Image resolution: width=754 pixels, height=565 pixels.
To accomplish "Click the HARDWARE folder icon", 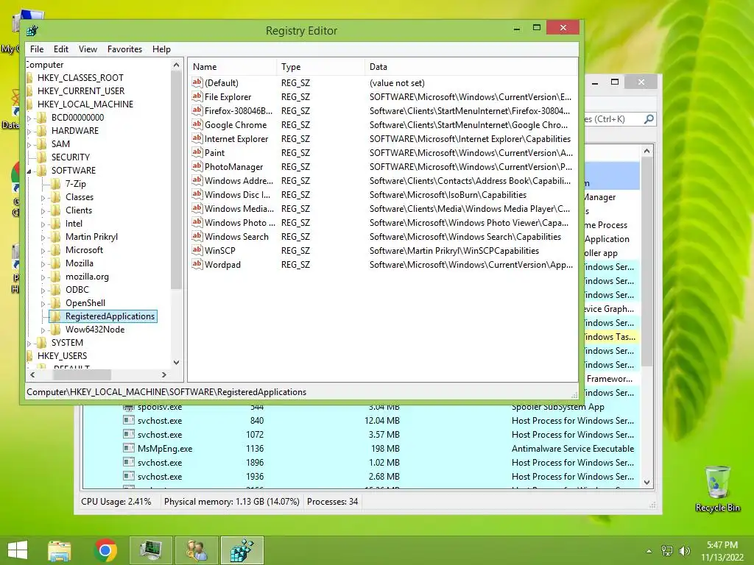I will pos(42,131).
